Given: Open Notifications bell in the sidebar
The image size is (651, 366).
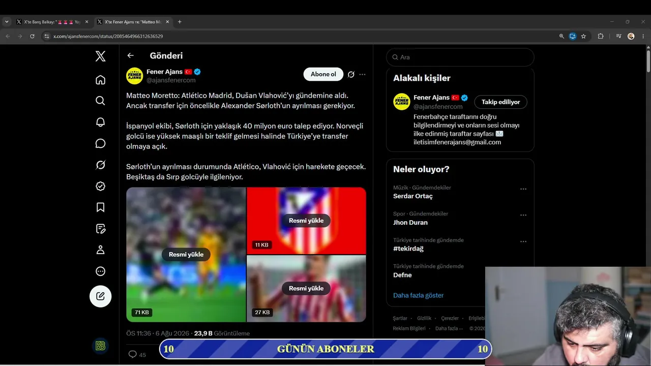Looking at the screenshot, I should 101,122.
